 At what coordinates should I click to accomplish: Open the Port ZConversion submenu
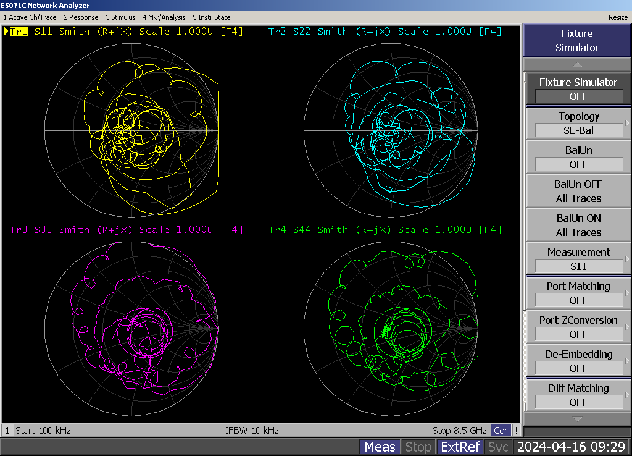[578, 327]
